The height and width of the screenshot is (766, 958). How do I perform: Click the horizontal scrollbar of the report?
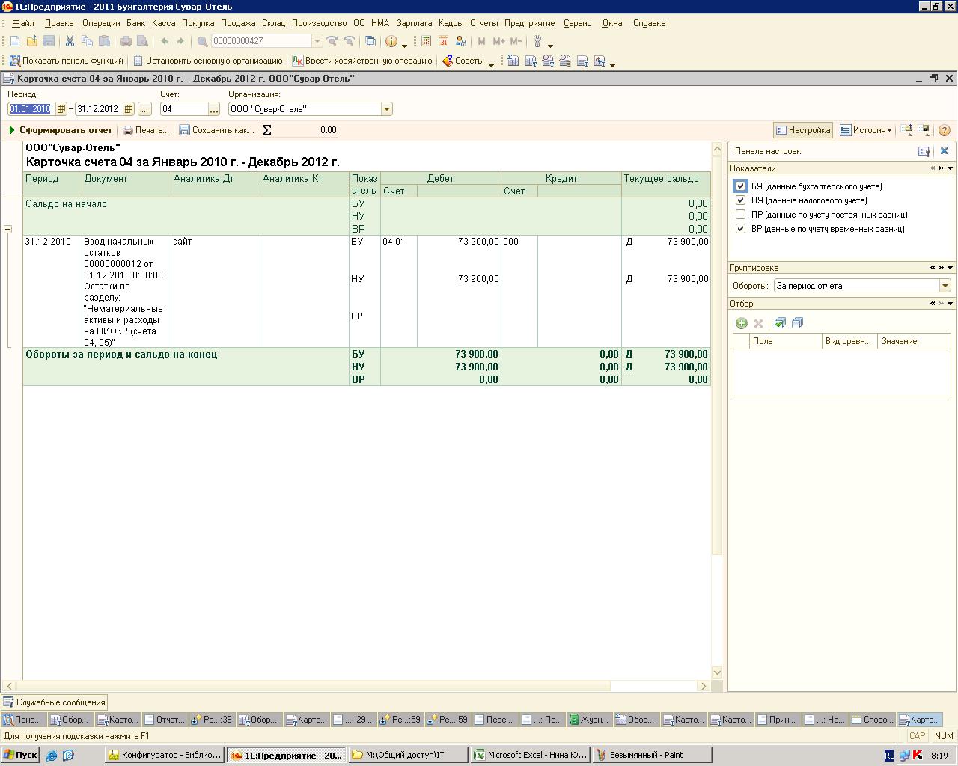357,686
